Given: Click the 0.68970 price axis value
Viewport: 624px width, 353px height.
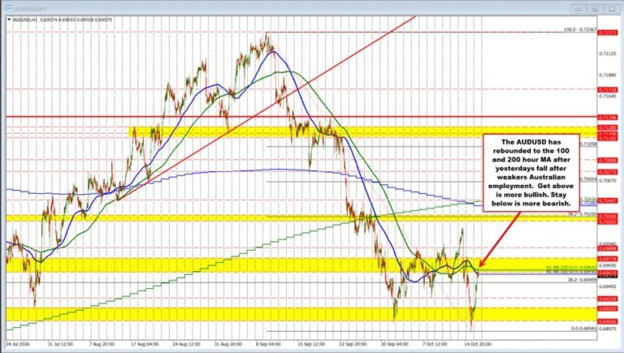Looking at the screenshot, I should 608,329.
